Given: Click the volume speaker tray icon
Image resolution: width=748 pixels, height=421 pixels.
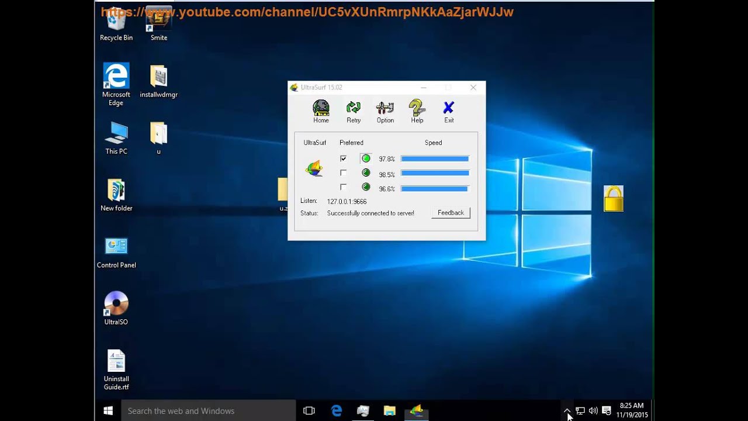Looking at the screenshot, I should tap(593, 411).
